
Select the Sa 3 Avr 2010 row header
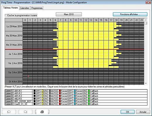[x=14, y=72]
